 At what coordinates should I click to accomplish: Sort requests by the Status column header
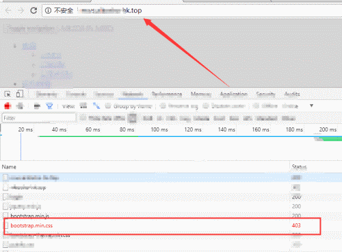tap(299, 167)
